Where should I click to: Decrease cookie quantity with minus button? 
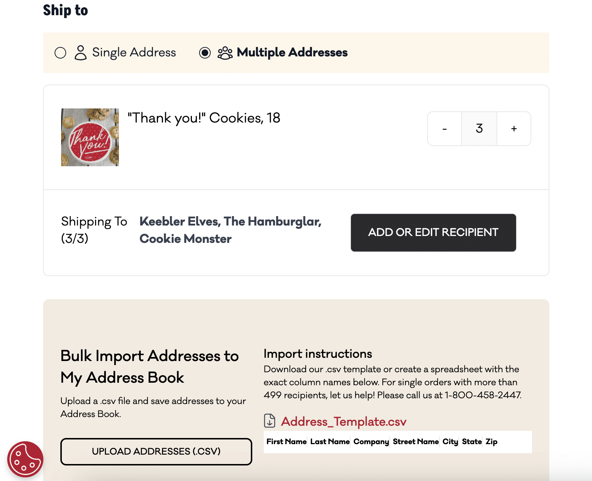(445, 129)
